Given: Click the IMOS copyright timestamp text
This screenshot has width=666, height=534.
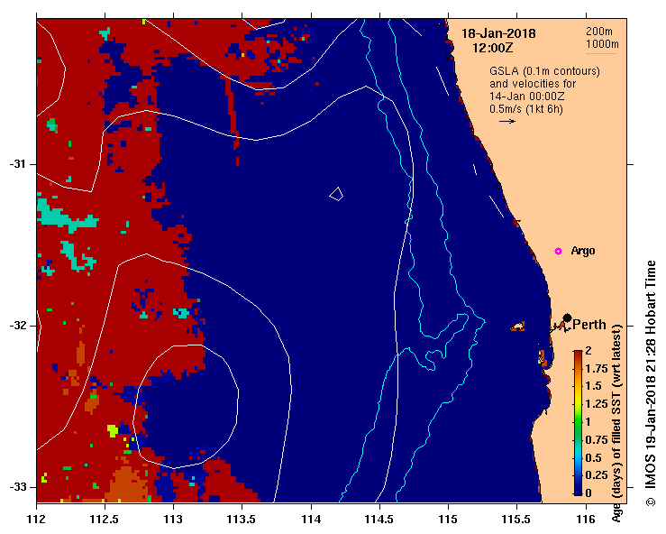Looking at the screenshot, I should coord(651,383).
